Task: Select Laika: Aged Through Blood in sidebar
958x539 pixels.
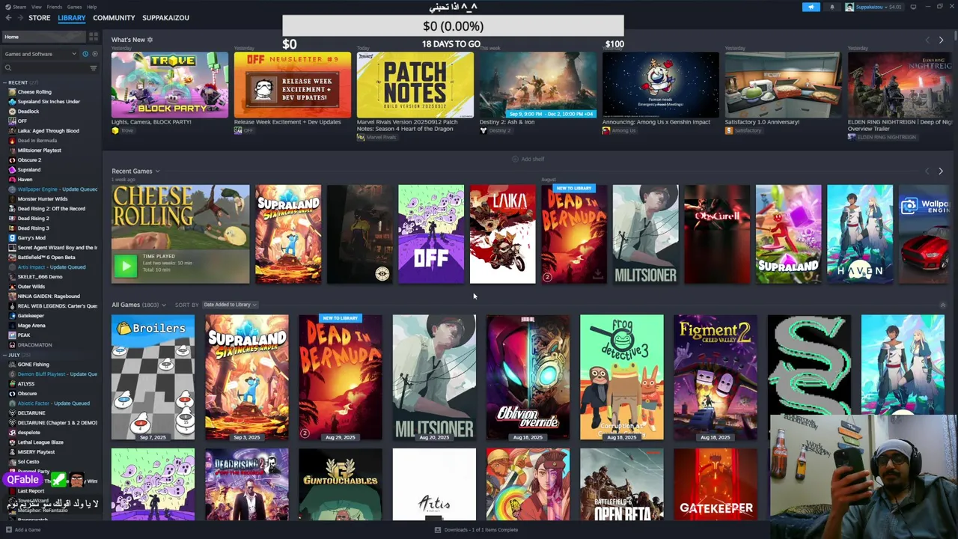Action: (48, 131)
